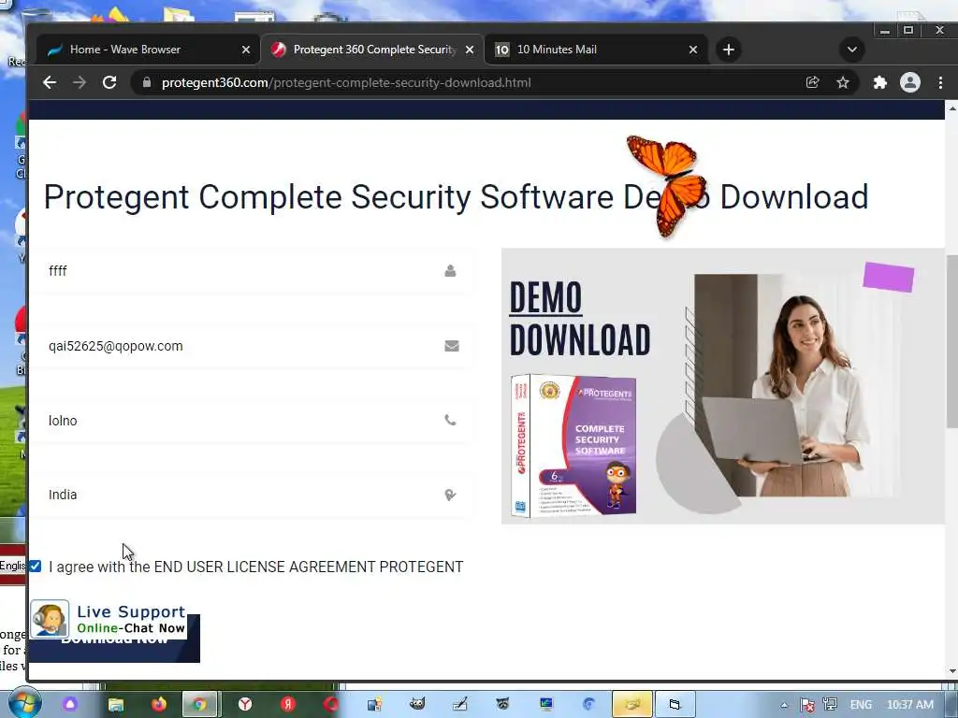Screen dimensions: 958x718
Task: Click the envelope icon in email field
Action: 452,346
